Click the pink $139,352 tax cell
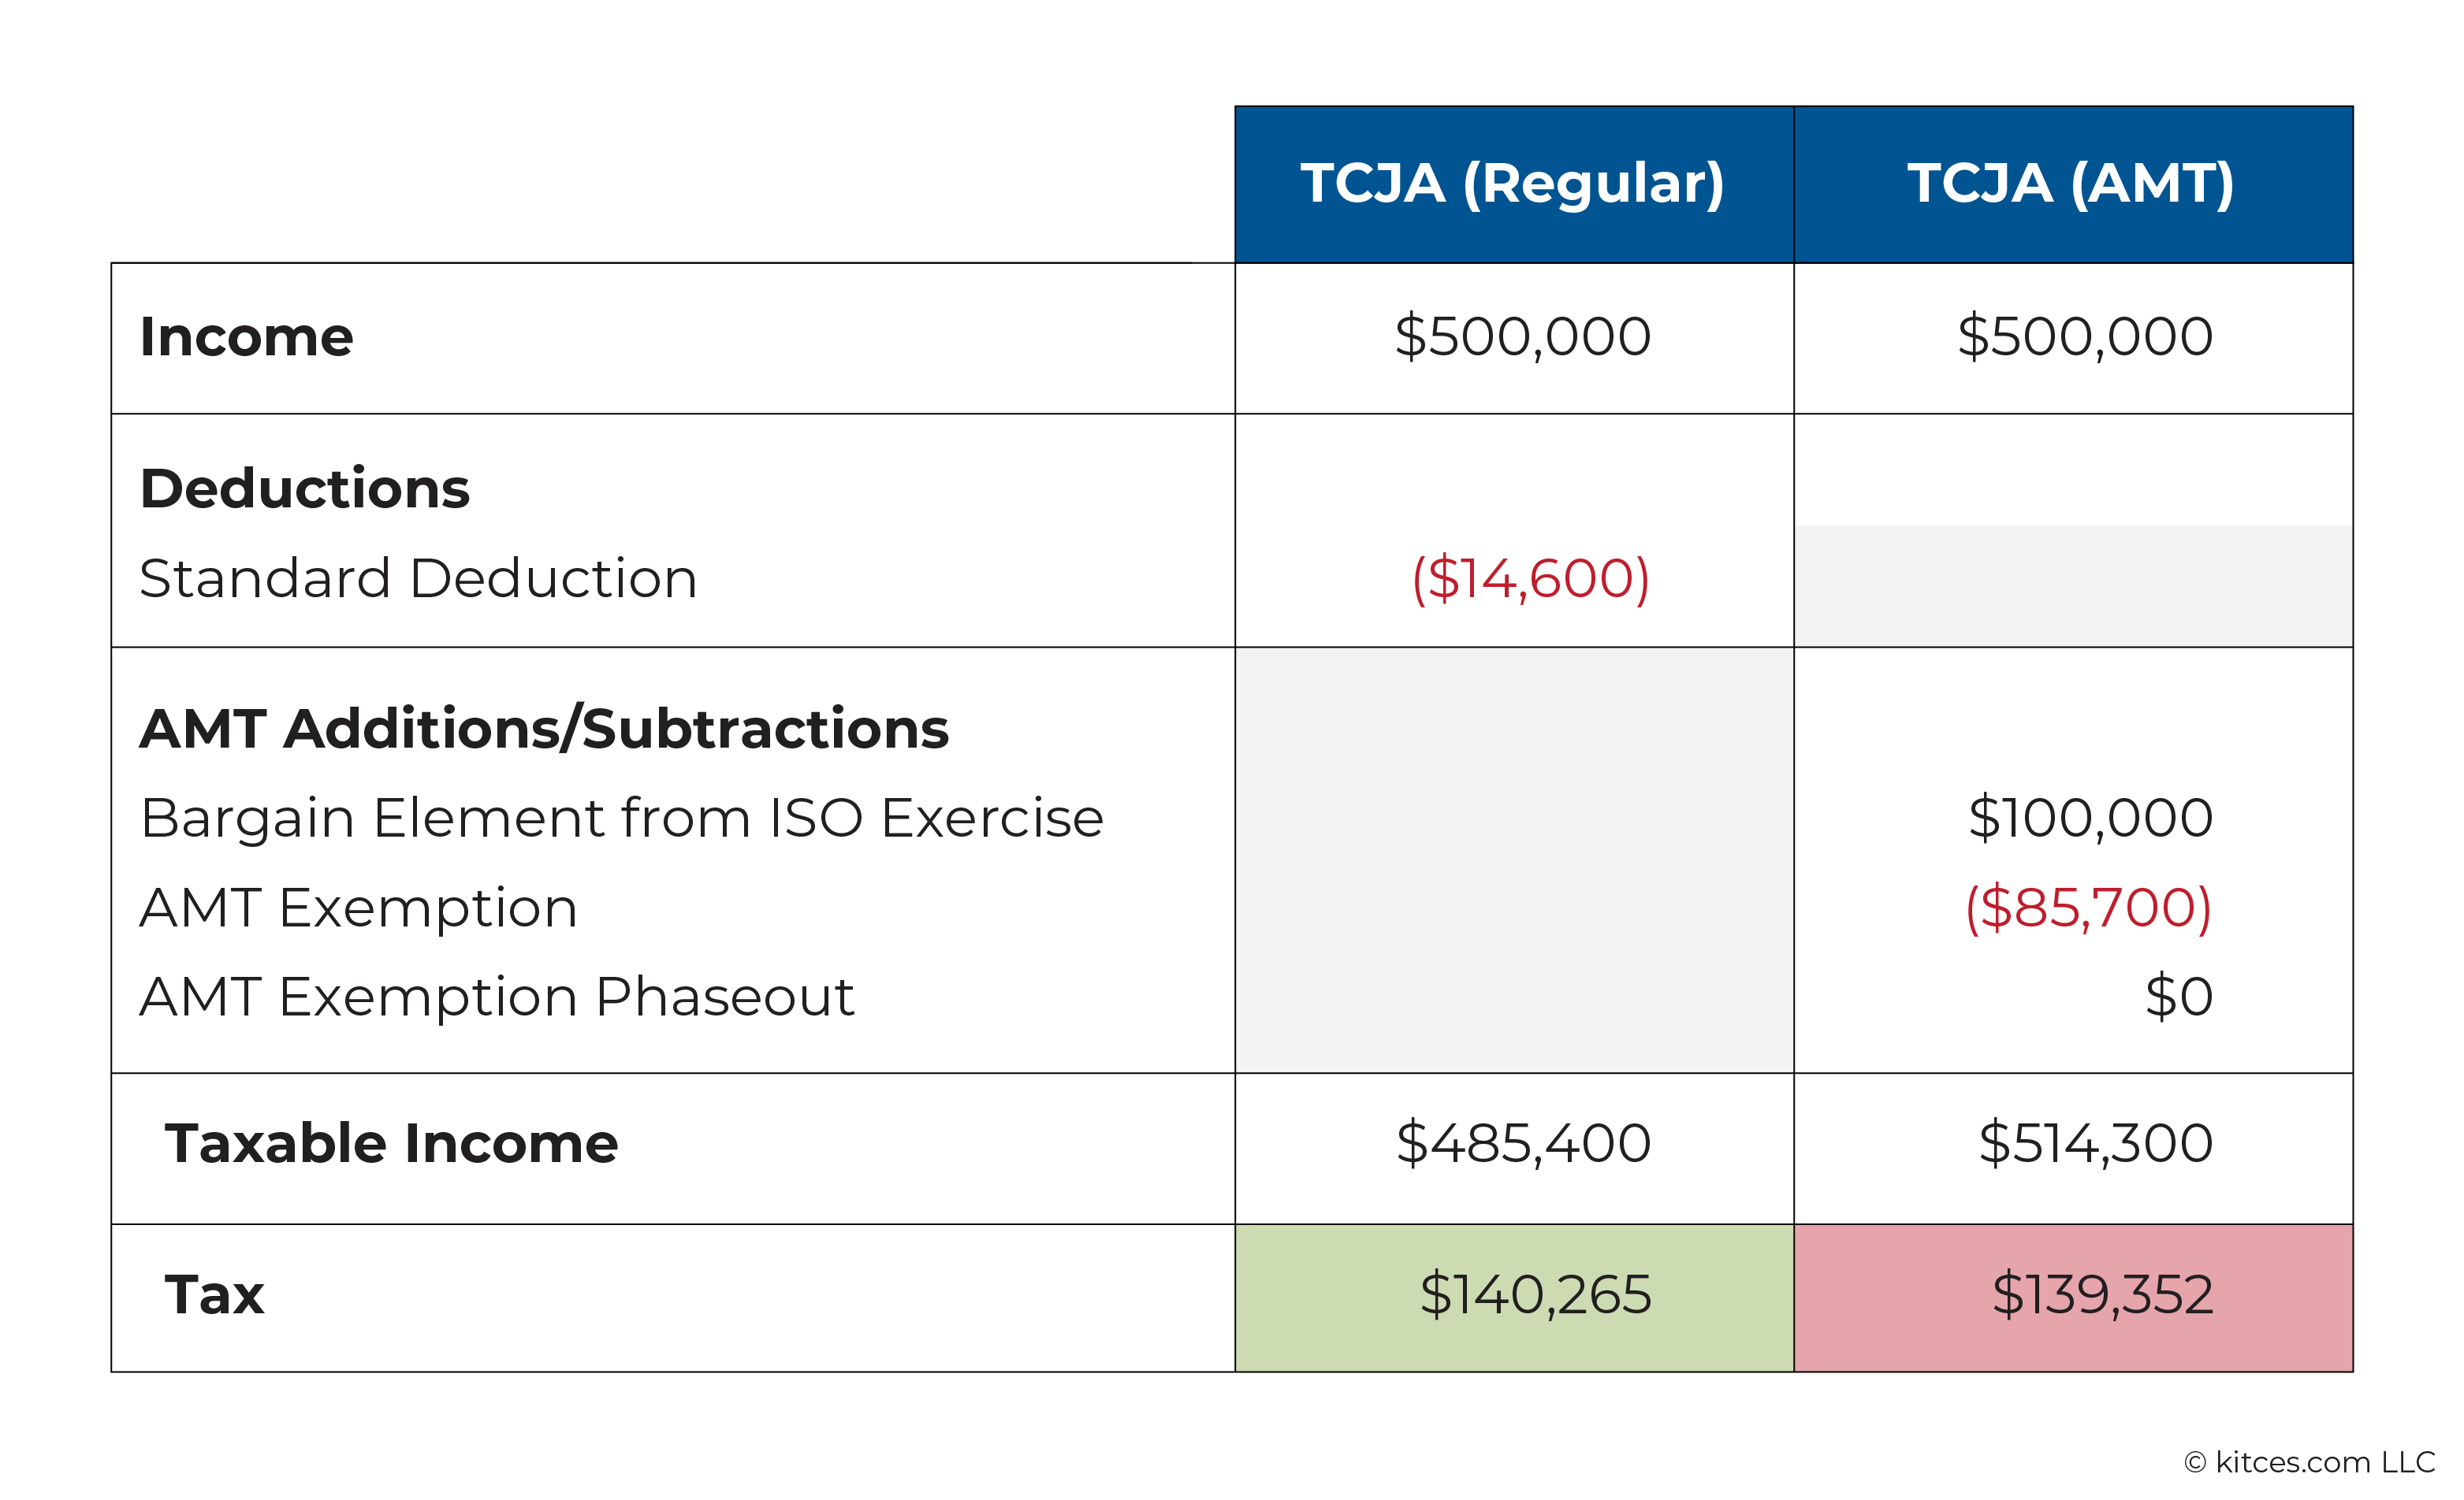Viewport: 2464px width, 1500px height. [x=2073, y=1298]
